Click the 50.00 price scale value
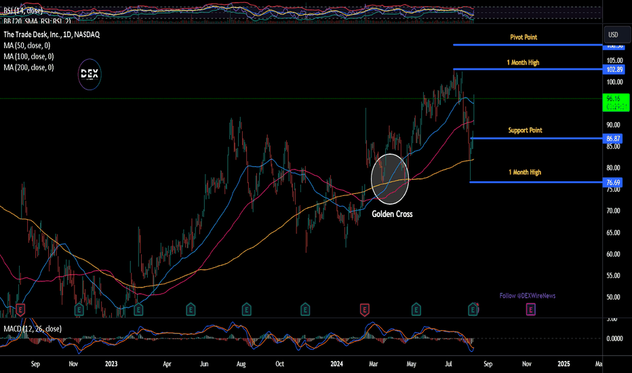Image resolution: width=632 pixels, height=373 pixels. (x=614, y=297)
